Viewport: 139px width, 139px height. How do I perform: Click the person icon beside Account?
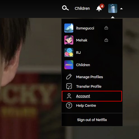pyautogui.click(x=69, y=96)
